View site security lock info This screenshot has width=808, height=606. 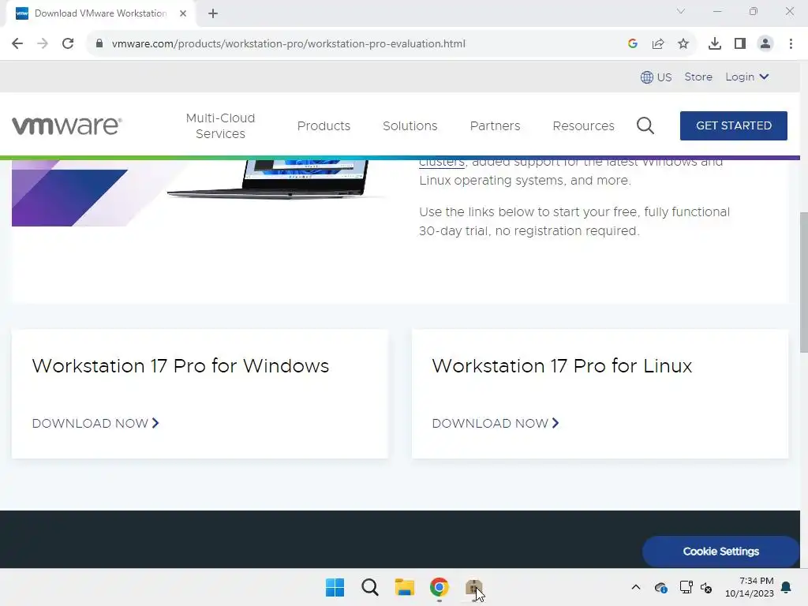point(99,44)
